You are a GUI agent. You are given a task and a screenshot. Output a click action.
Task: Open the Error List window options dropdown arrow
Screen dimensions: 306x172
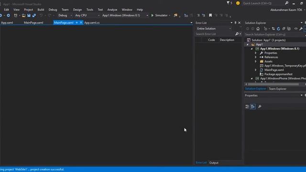(x=231, y=22)
